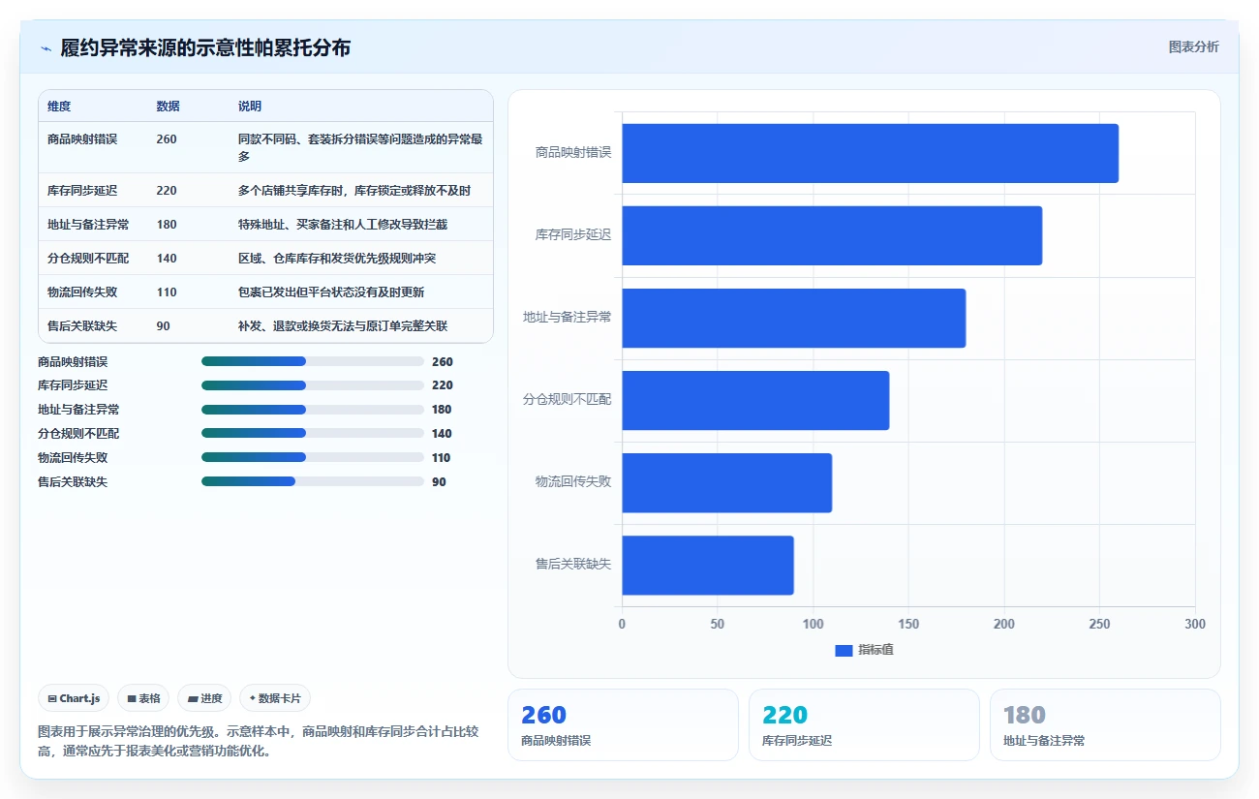Click the 说明 column header
This screenshot has width=1259, height=799.
(x=250, y=107)
